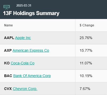Open the Bank Of America Corp link
The width and height of the screenshot is (107, 95).
pos(32,76)
